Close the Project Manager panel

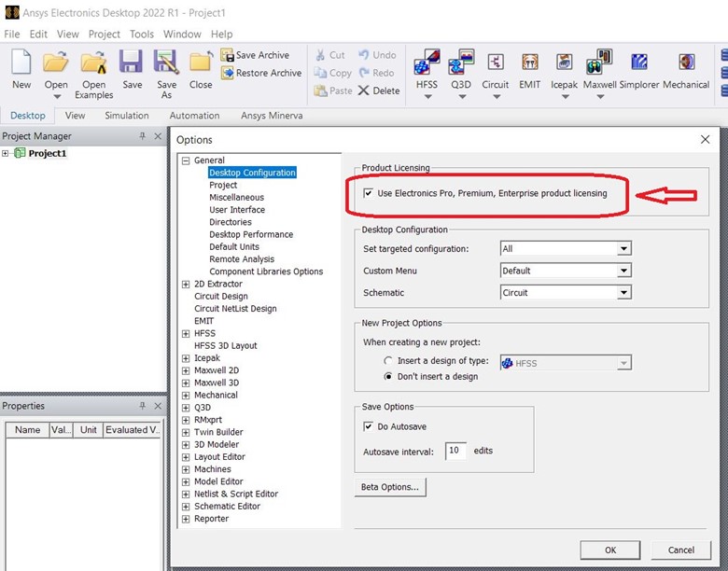tap(158, 136)
